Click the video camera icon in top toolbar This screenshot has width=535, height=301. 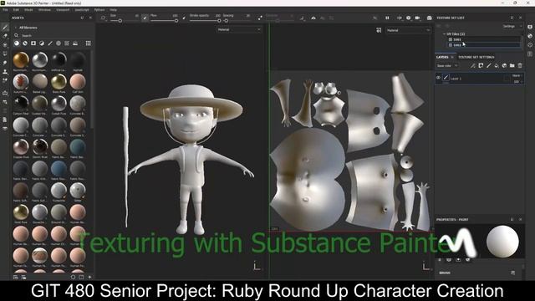coord(417,18)
